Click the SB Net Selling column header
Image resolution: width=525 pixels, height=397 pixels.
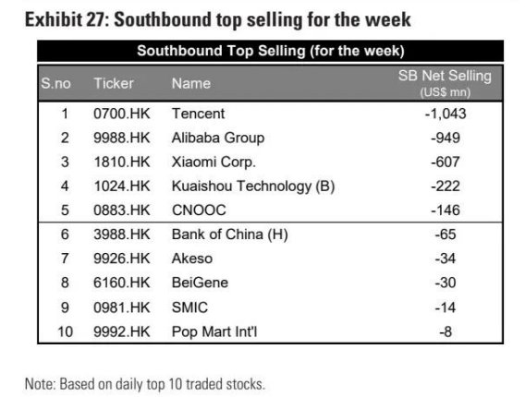click(445, 83)
